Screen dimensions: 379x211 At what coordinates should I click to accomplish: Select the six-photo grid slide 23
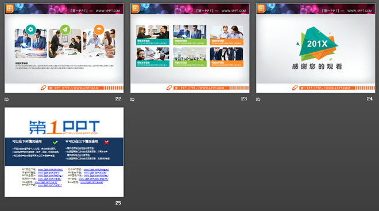tap(189, 48)
